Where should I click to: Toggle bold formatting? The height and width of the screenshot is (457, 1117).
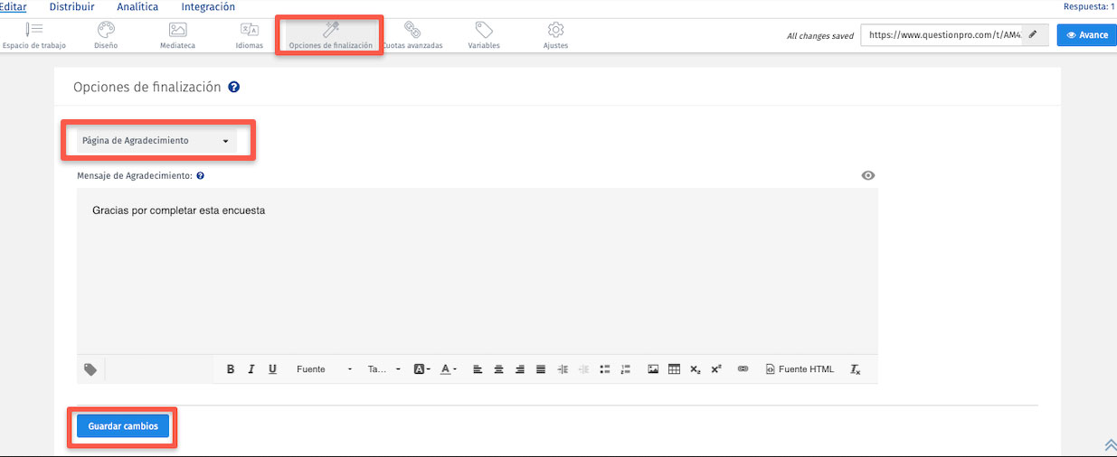pos(231,369)
